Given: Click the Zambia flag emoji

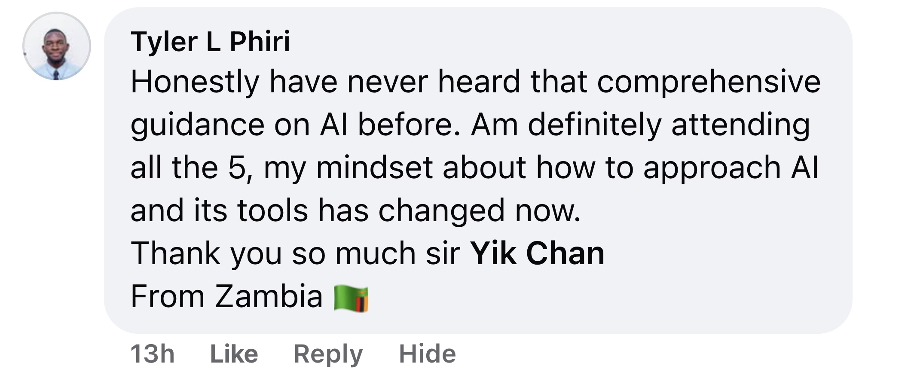Looking at the screenshot, I should (x=351, y=298).
